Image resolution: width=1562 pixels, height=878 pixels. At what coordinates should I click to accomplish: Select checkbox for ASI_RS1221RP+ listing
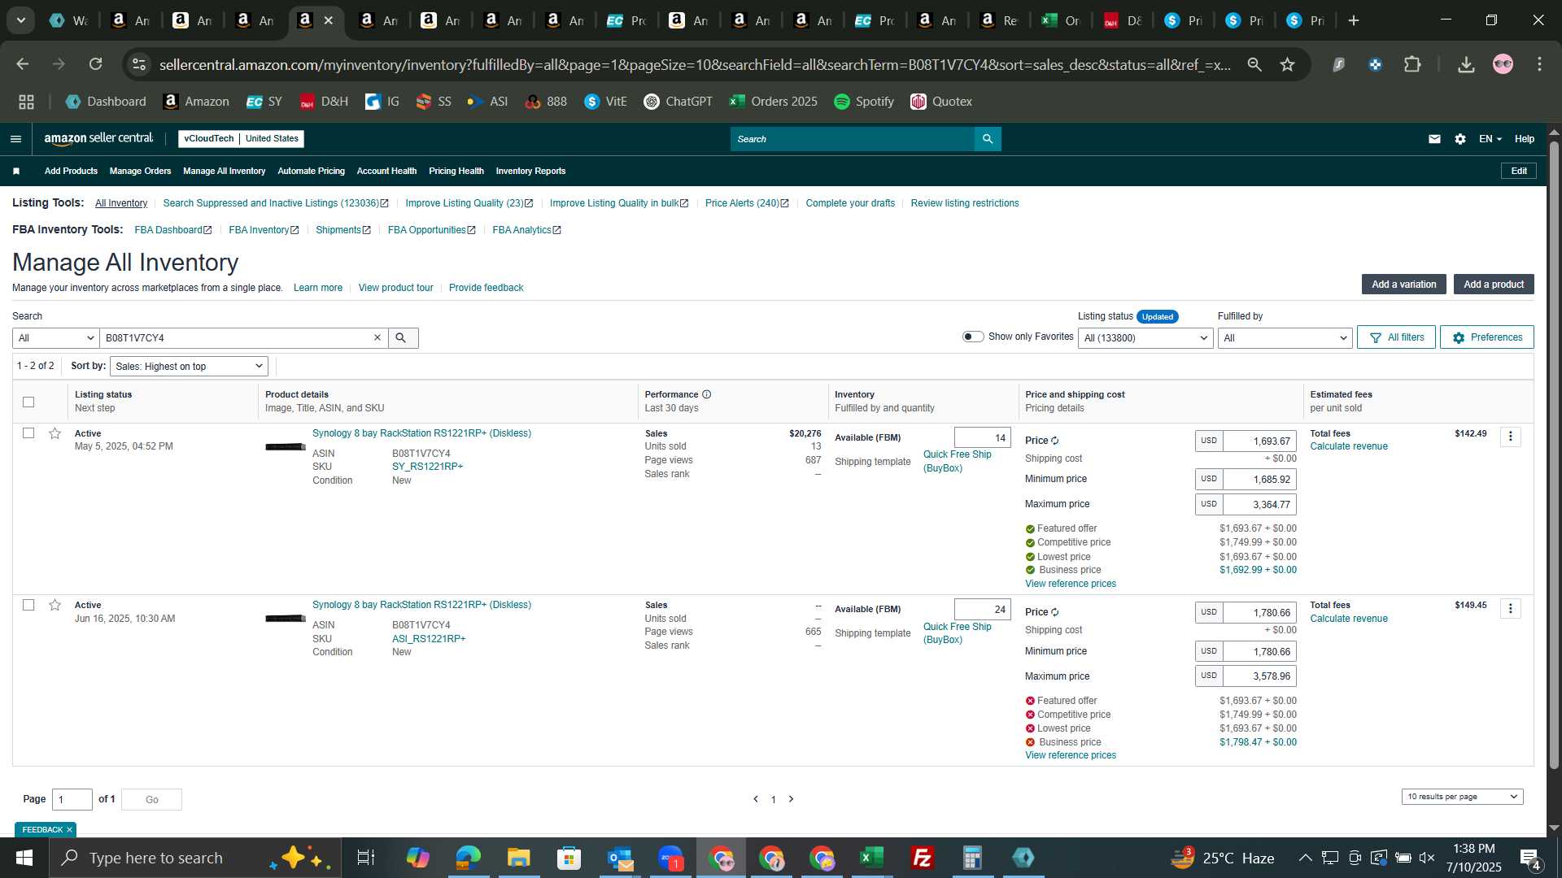click(x=28, y=605)
